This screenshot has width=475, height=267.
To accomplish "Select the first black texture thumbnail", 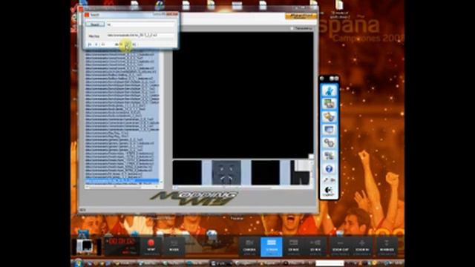I will [x=187, y=172].
